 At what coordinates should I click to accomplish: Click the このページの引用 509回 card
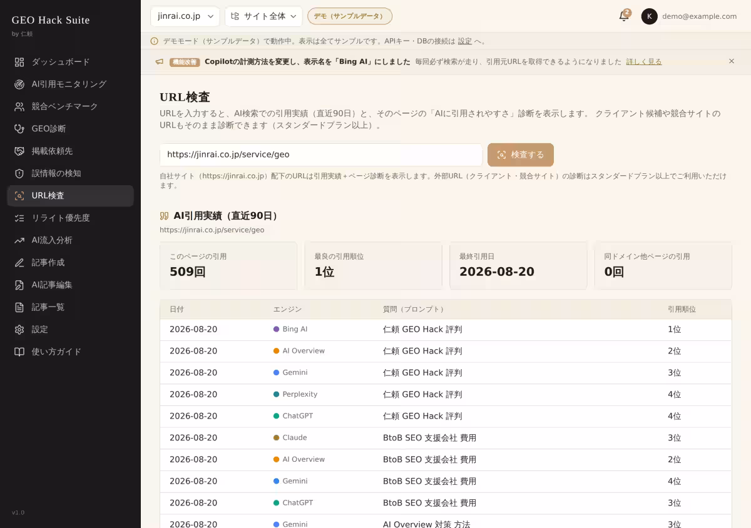228,266
